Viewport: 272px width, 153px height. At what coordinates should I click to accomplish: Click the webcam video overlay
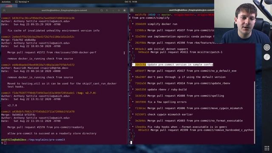pos(243,22)
